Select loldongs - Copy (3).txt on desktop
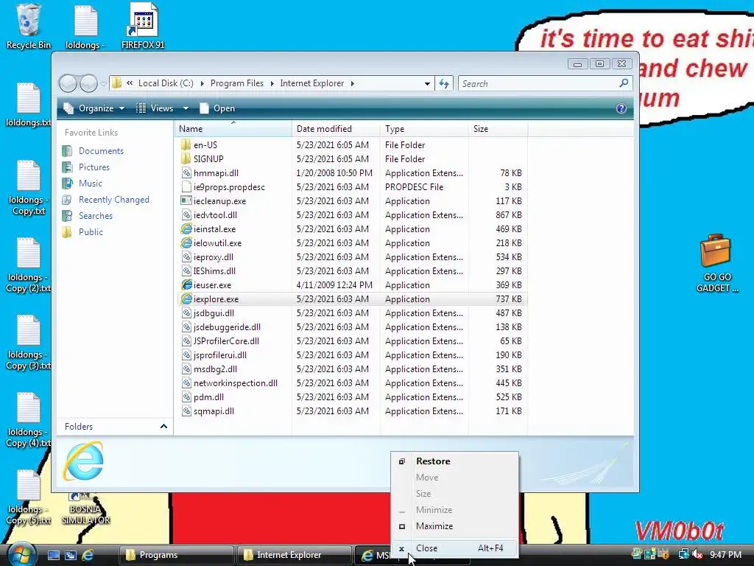754x566 pixels. (29, 342)
